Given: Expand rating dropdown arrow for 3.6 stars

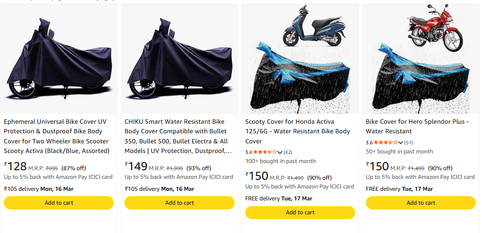Looking at the screenshot, I should coord(401,142).
